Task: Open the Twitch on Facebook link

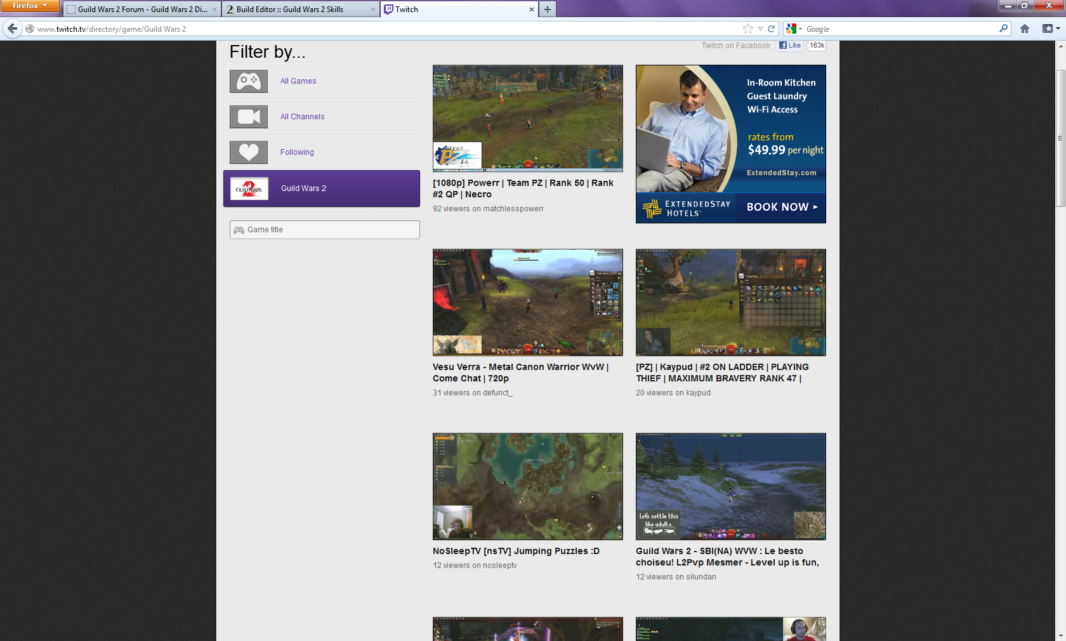Action: coord(736,46)
